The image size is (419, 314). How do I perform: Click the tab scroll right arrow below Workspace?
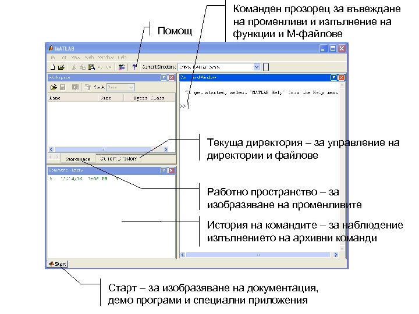coord(57,157)
